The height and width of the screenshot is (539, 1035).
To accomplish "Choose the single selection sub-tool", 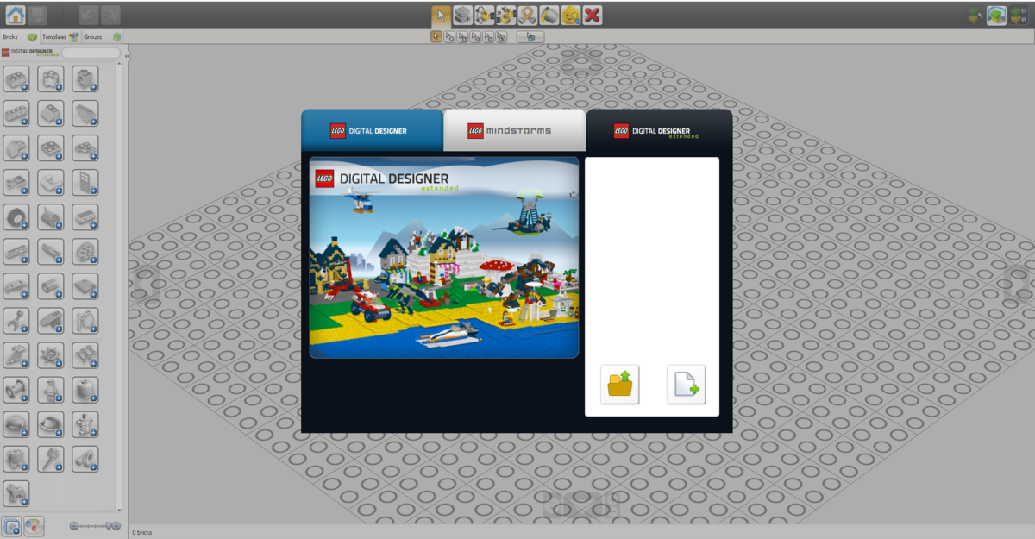I will [436, 36].
